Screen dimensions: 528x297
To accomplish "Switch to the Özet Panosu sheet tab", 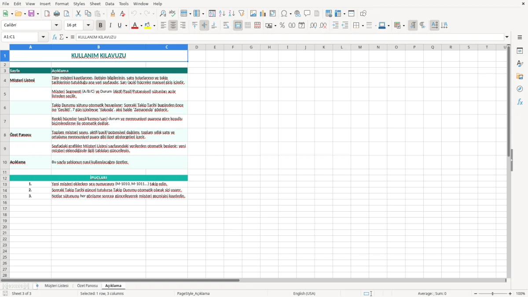I will pos(87,286).
